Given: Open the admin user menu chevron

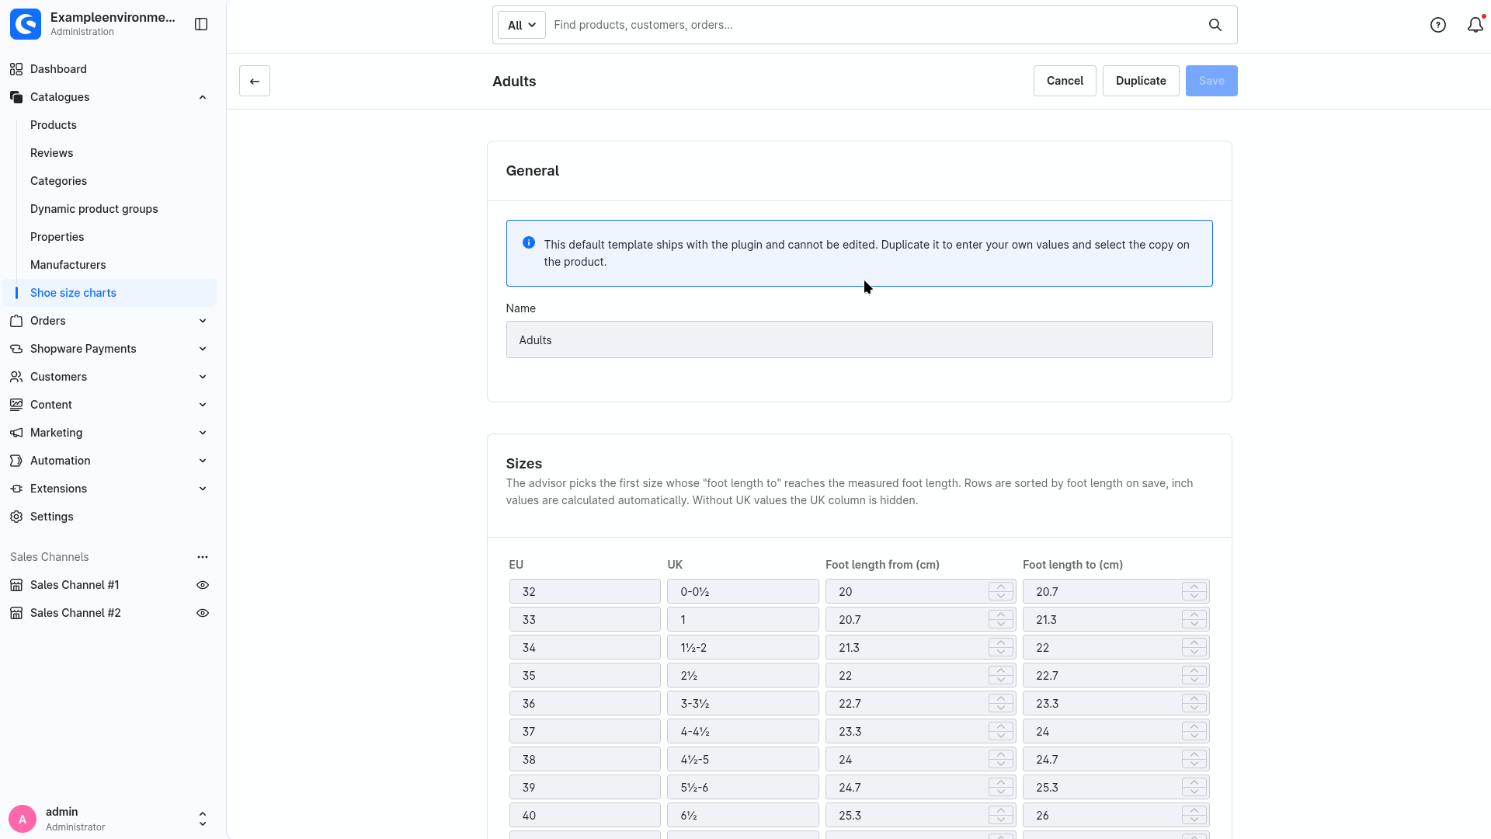Looking at the screenshot, I should pos(203,819).
